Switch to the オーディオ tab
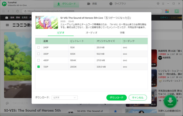183x116 pixels. point(92,33)
